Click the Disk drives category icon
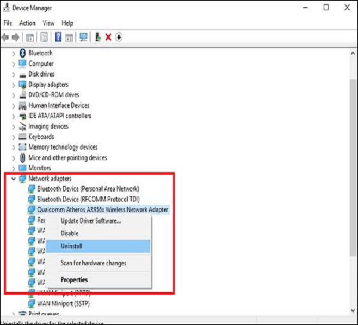 point(22,75)
